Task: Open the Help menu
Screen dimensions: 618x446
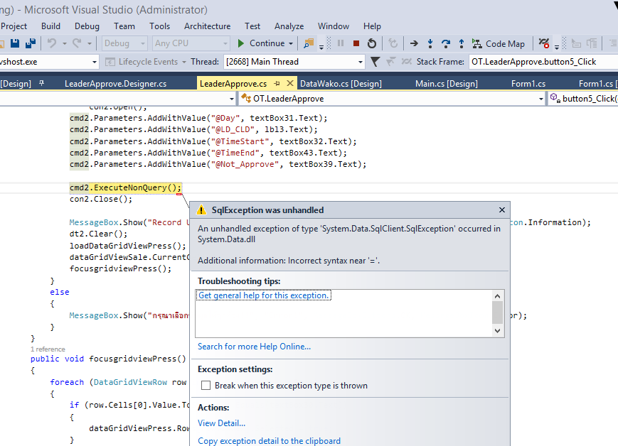Action: tap(372, 26)
